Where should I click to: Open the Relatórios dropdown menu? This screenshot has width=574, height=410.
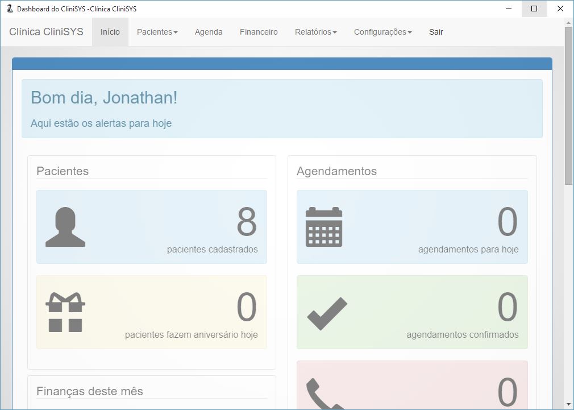[x=315, y=32]
